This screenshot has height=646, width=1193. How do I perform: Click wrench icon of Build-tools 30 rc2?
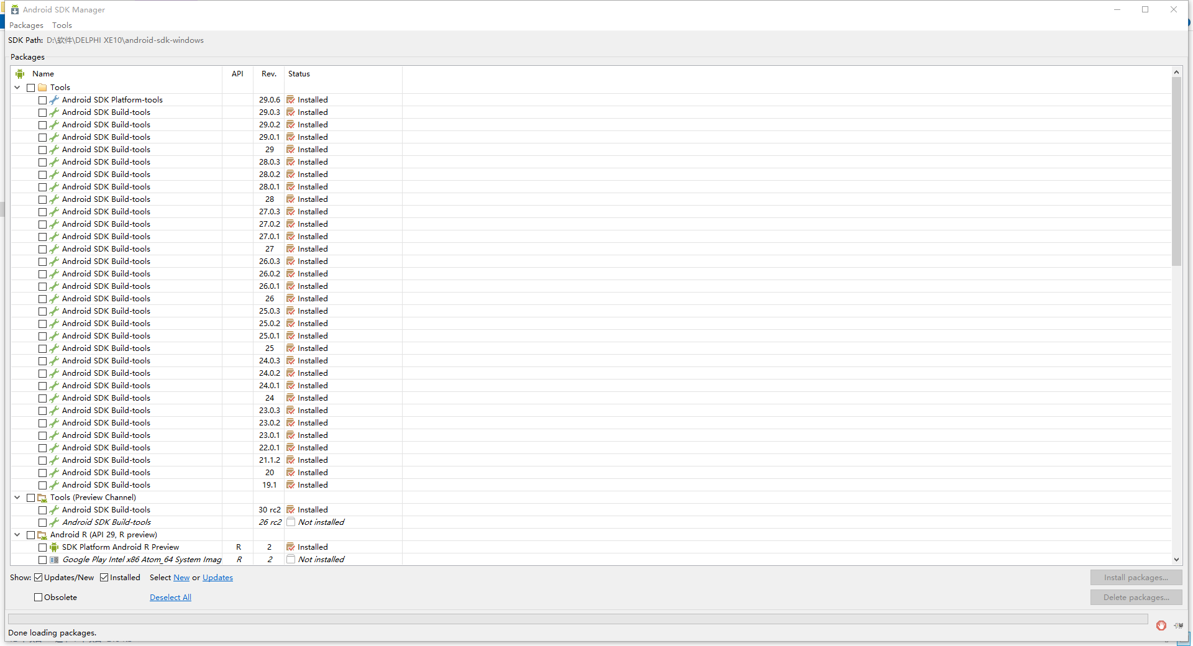54,510
